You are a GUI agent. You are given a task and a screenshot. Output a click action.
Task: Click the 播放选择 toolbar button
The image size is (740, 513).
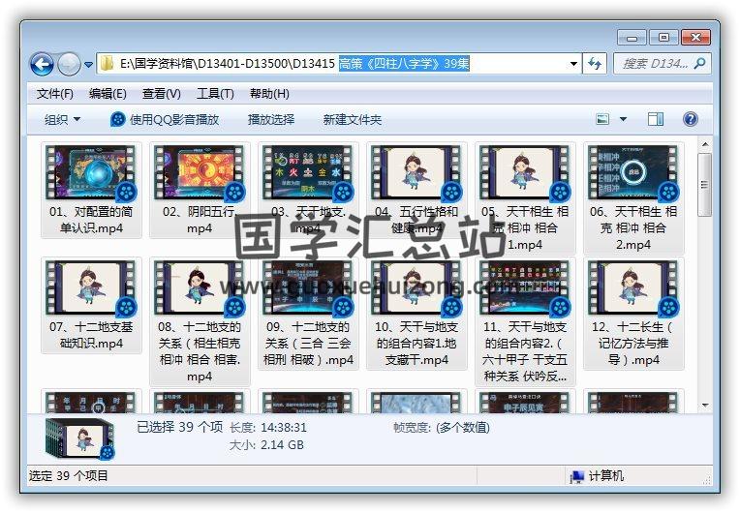(271, 120)
